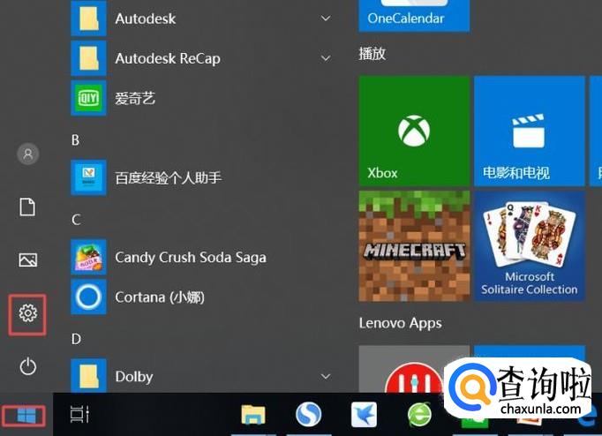The width and height of the screenshot is (602, 436).
Task: Open File Explorer from the taskbar
Action: pos(253,415)
